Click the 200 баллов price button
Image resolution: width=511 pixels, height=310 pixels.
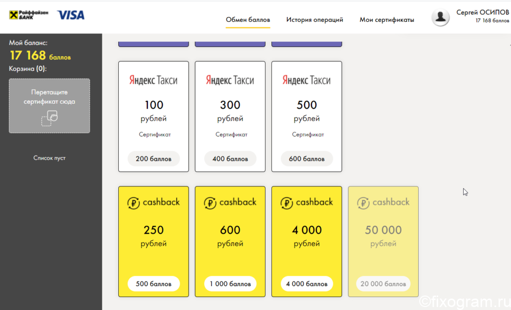(x=154, y=159)
